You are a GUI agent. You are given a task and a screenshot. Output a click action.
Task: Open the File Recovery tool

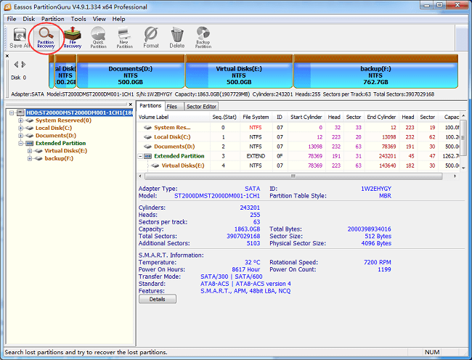[73, 36]
